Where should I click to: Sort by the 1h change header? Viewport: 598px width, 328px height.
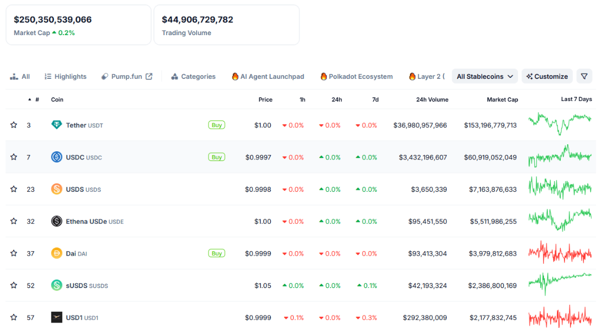click(x=303, y=99)
